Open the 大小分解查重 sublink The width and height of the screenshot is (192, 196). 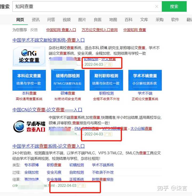pos(141,129)
